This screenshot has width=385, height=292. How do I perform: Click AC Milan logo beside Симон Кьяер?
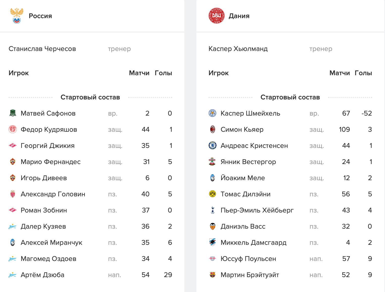[x=213, y=129]
